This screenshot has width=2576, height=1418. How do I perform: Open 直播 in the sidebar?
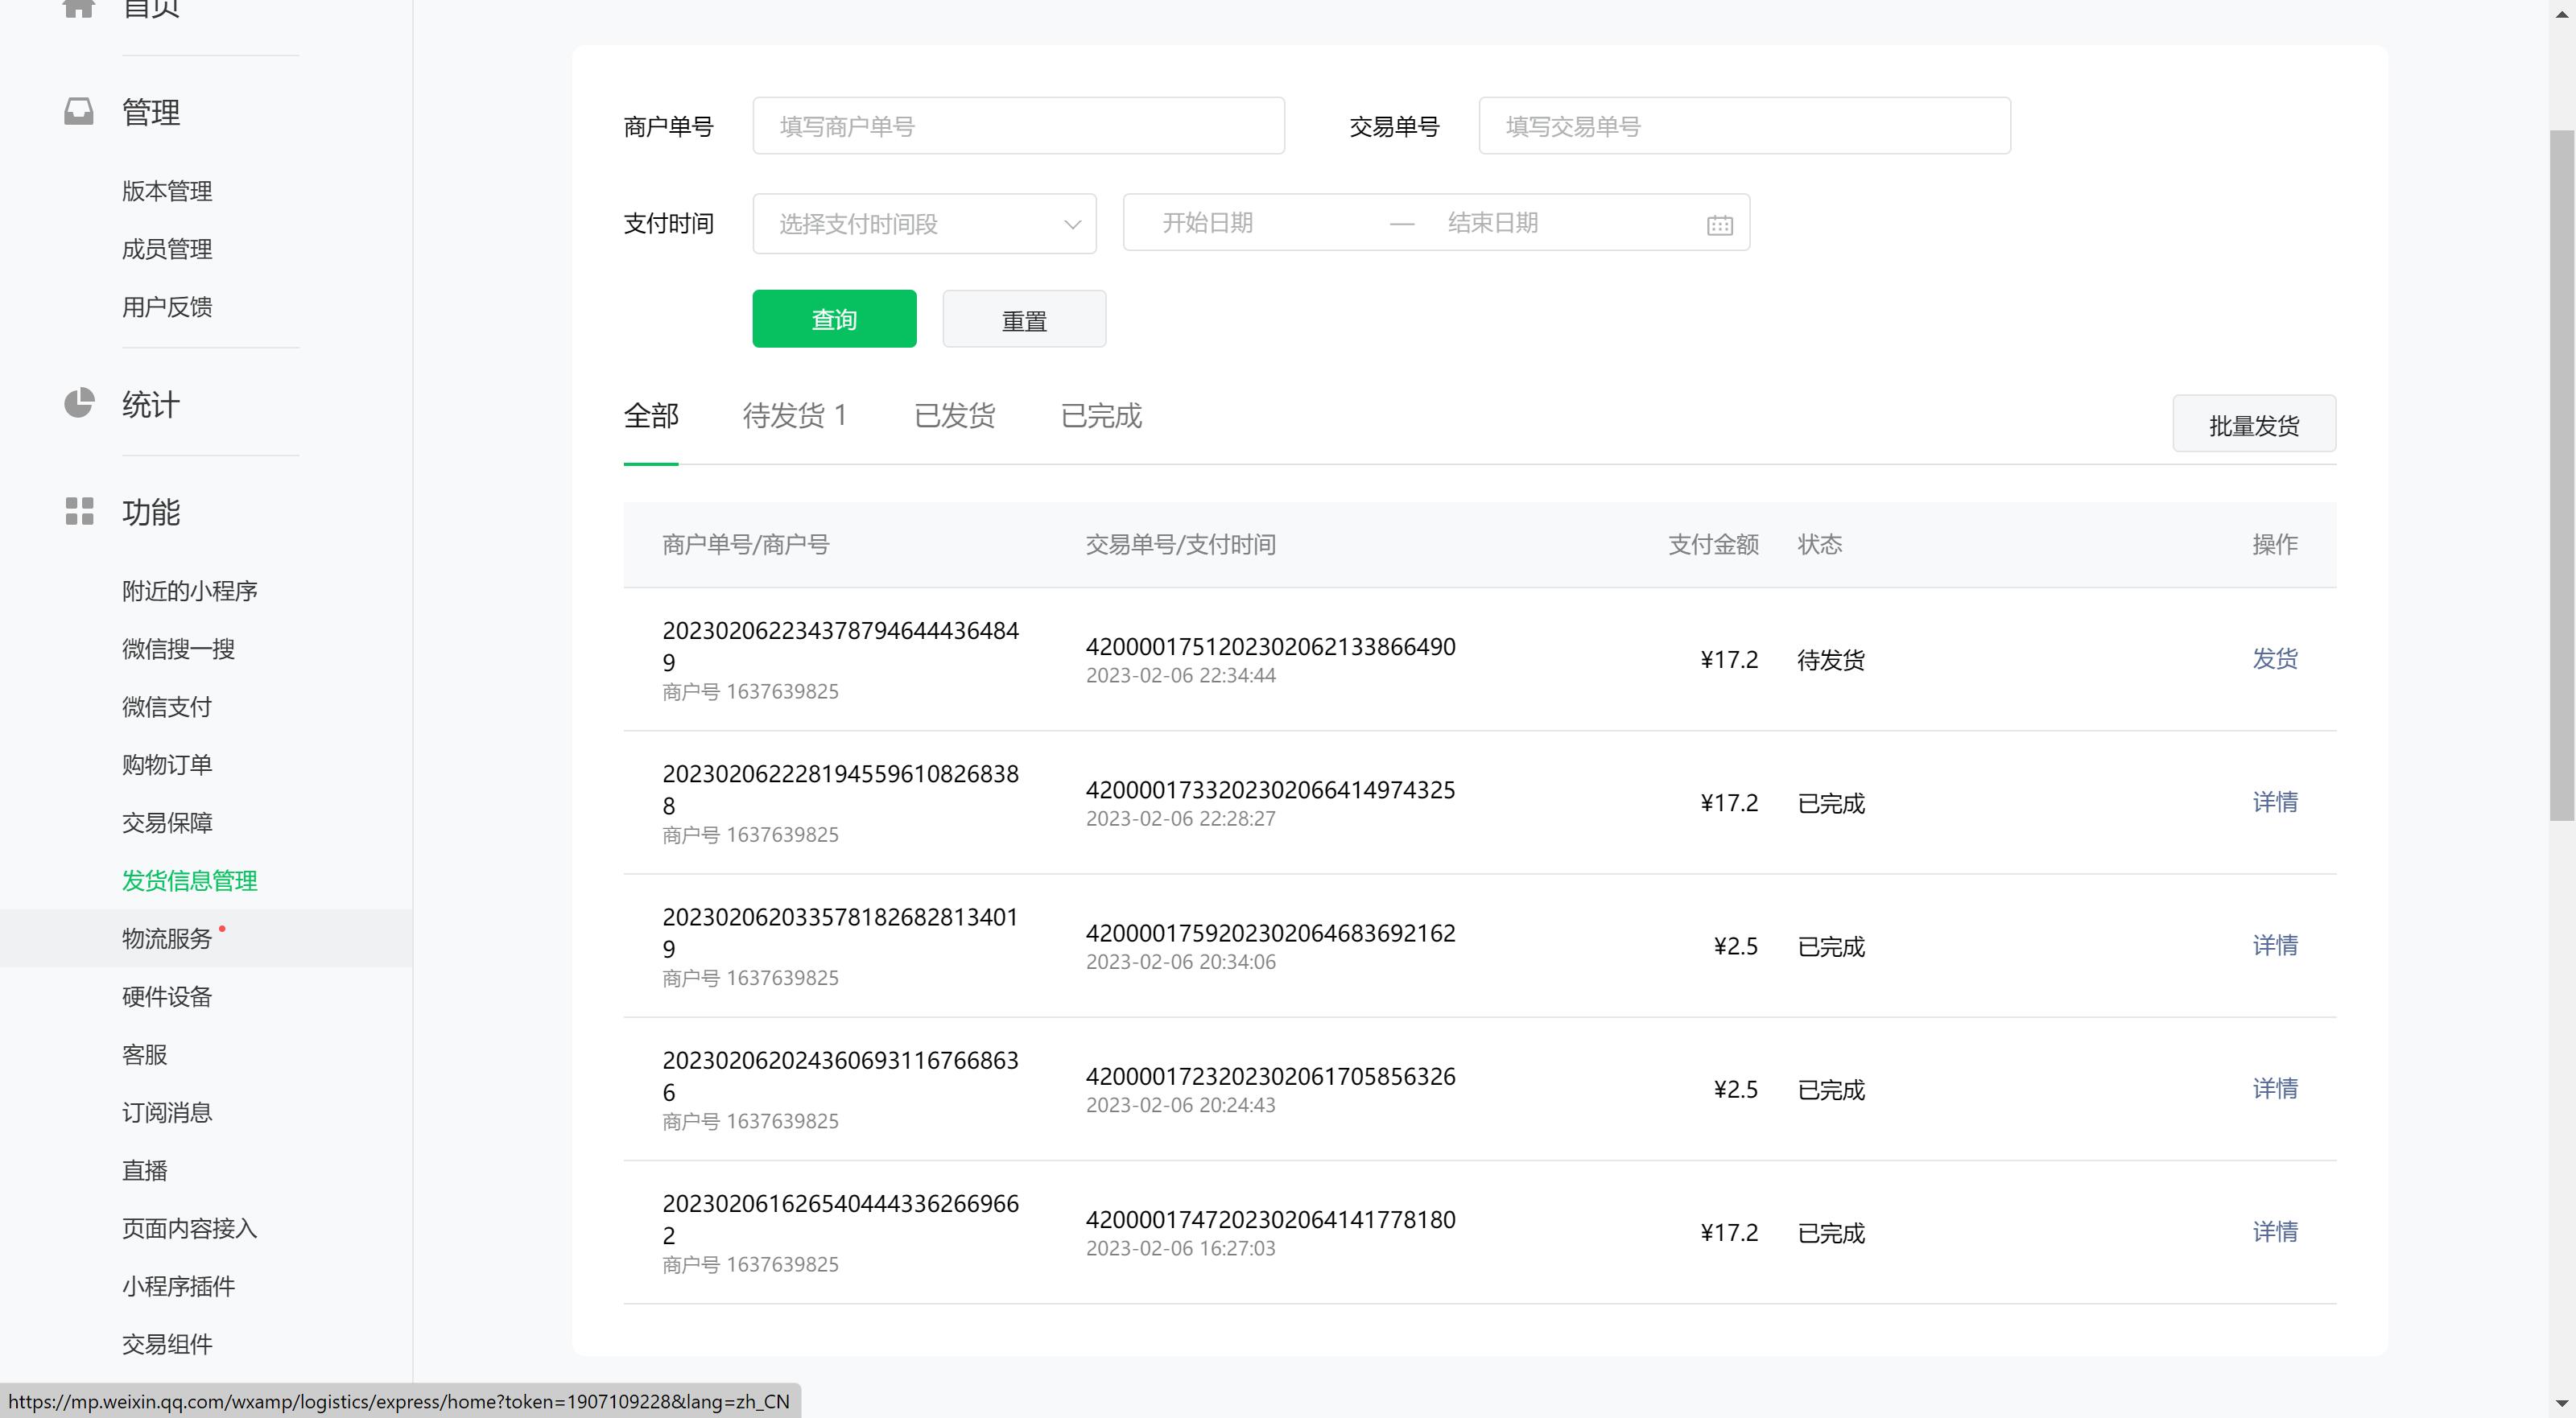coord(145,1171)
